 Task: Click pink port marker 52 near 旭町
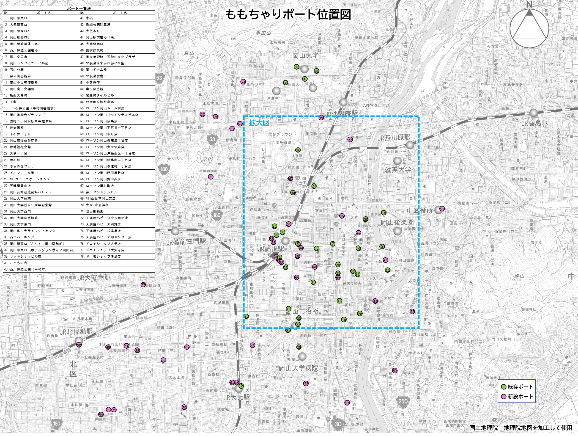pos(347,403)
